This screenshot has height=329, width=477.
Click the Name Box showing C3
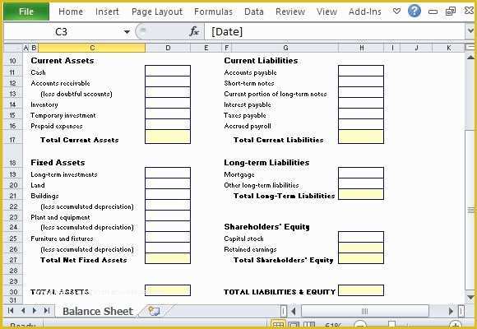pyautogui.click(x=63, y=31)
